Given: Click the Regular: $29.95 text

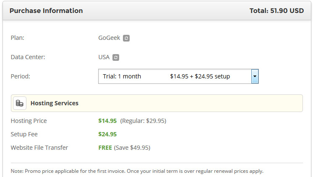Looking at the screenshot, I should (x=143, y=121).
